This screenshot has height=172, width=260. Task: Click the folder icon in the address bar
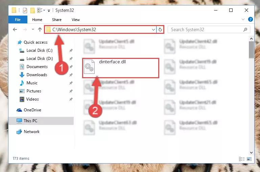point(48,29)
